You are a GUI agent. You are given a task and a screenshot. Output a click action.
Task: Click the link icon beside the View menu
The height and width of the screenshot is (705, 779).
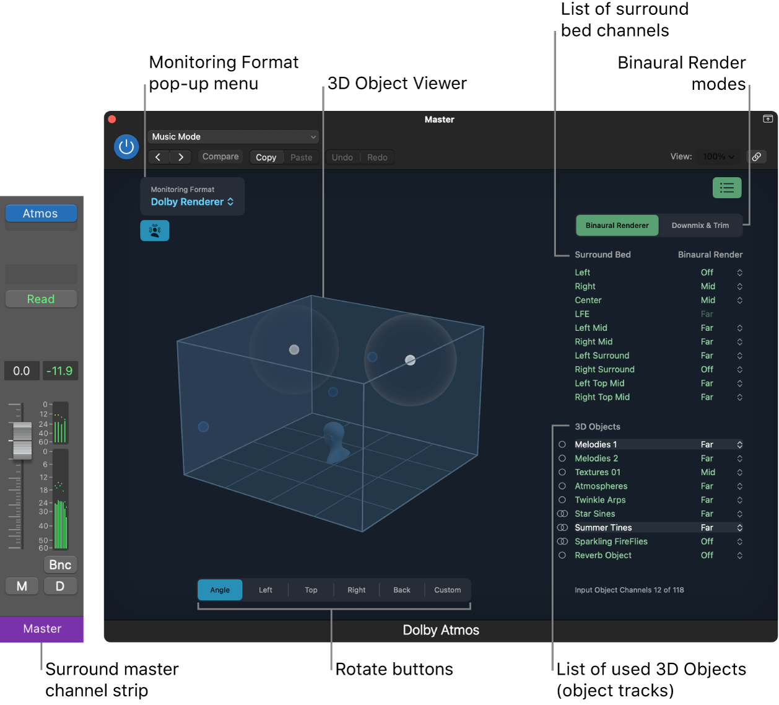point(757,157)
